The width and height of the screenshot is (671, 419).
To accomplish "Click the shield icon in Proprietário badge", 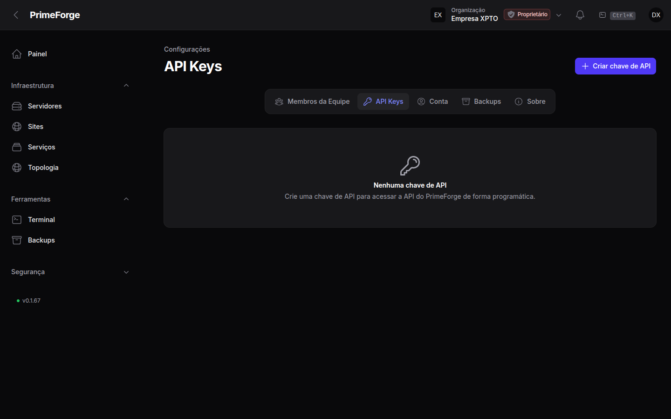I will coord(511,14).
